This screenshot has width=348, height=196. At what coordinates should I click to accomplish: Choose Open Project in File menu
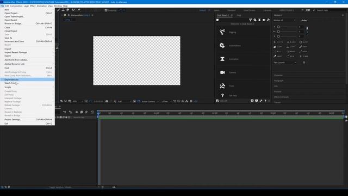click(x=28, y=13)
